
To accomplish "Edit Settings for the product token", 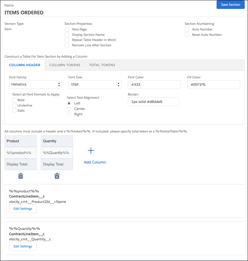I will point(23,209).
